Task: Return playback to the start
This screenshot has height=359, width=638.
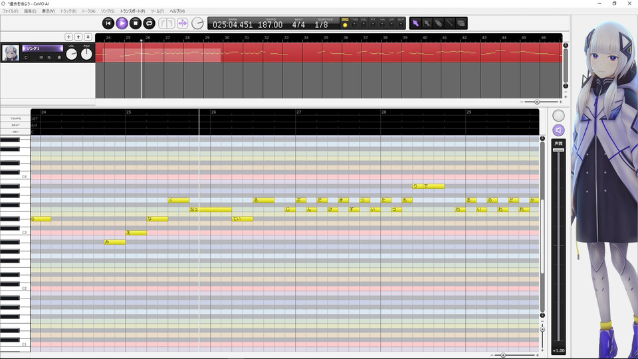Action: tap(108, 23)
